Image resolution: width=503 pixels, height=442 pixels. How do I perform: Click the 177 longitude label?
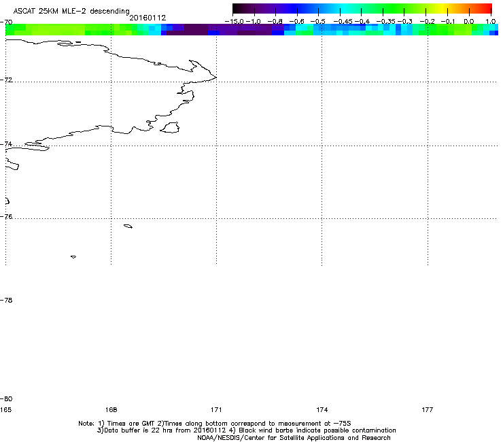coord(428,409)
